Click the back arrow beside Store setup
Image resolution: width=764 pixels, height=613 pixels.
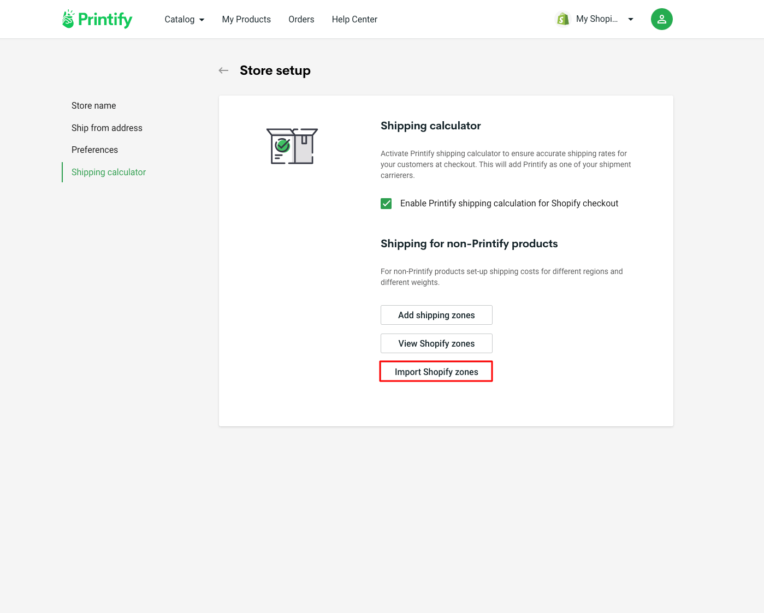pyautogui.click(x=223, y=70)
